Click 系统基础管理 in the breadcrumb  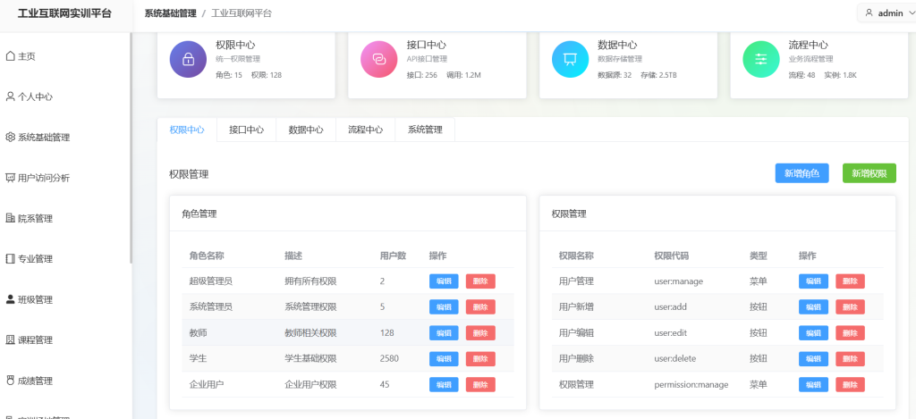pyautogui.click(x=169, y=13)
